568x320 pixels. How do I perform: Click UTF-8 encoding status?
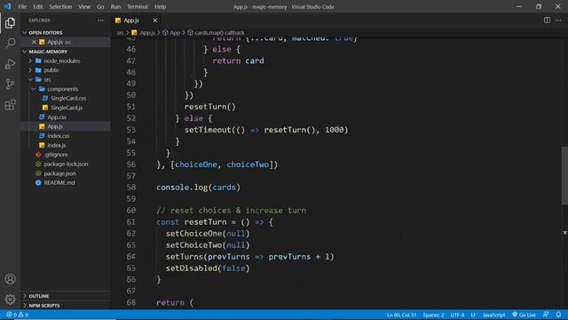coord(457,315)
